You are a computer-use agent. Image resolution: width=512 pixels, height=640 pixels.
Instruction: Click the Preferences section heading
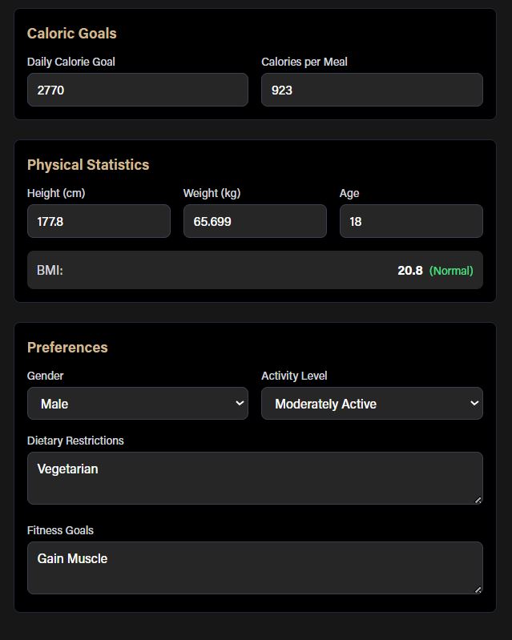[x=67, y=347]
